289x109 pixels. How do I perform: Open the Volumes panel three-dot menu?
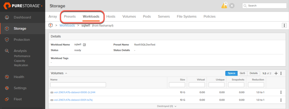[281, 73]
